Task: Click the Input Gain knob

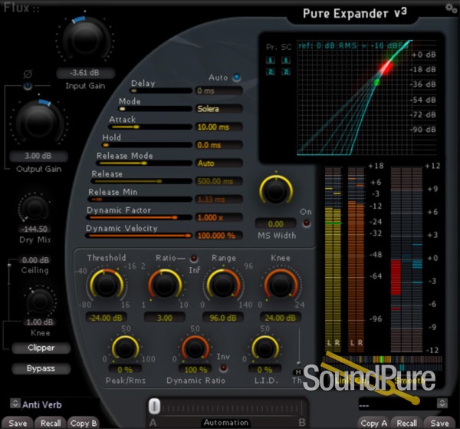Action: [x=85, y=39]
